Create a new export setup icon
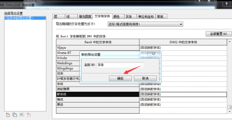232x120 pixels. point(8,115)
